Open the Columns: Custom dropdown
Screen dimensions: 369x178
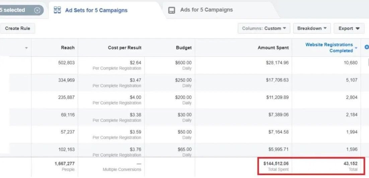pyautogui.click(x=264, y=28)
